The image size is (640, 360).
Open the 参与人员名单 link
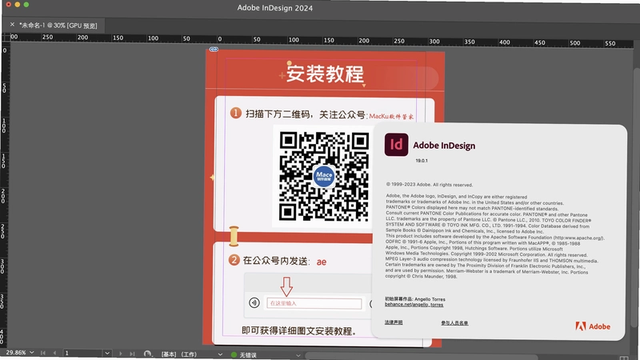click(x=454, y=323)
